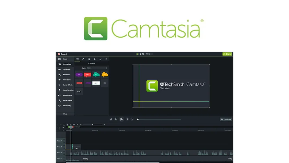The image size is (289, 163).
Task: Choose the thin purple bar callout
Action: [x=88, y=83]
